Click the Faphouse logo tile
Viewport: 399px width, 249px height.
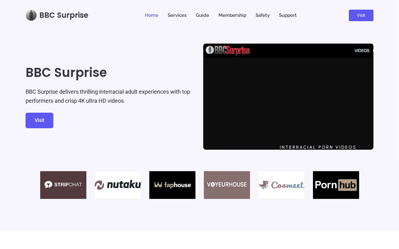[172, 185]
